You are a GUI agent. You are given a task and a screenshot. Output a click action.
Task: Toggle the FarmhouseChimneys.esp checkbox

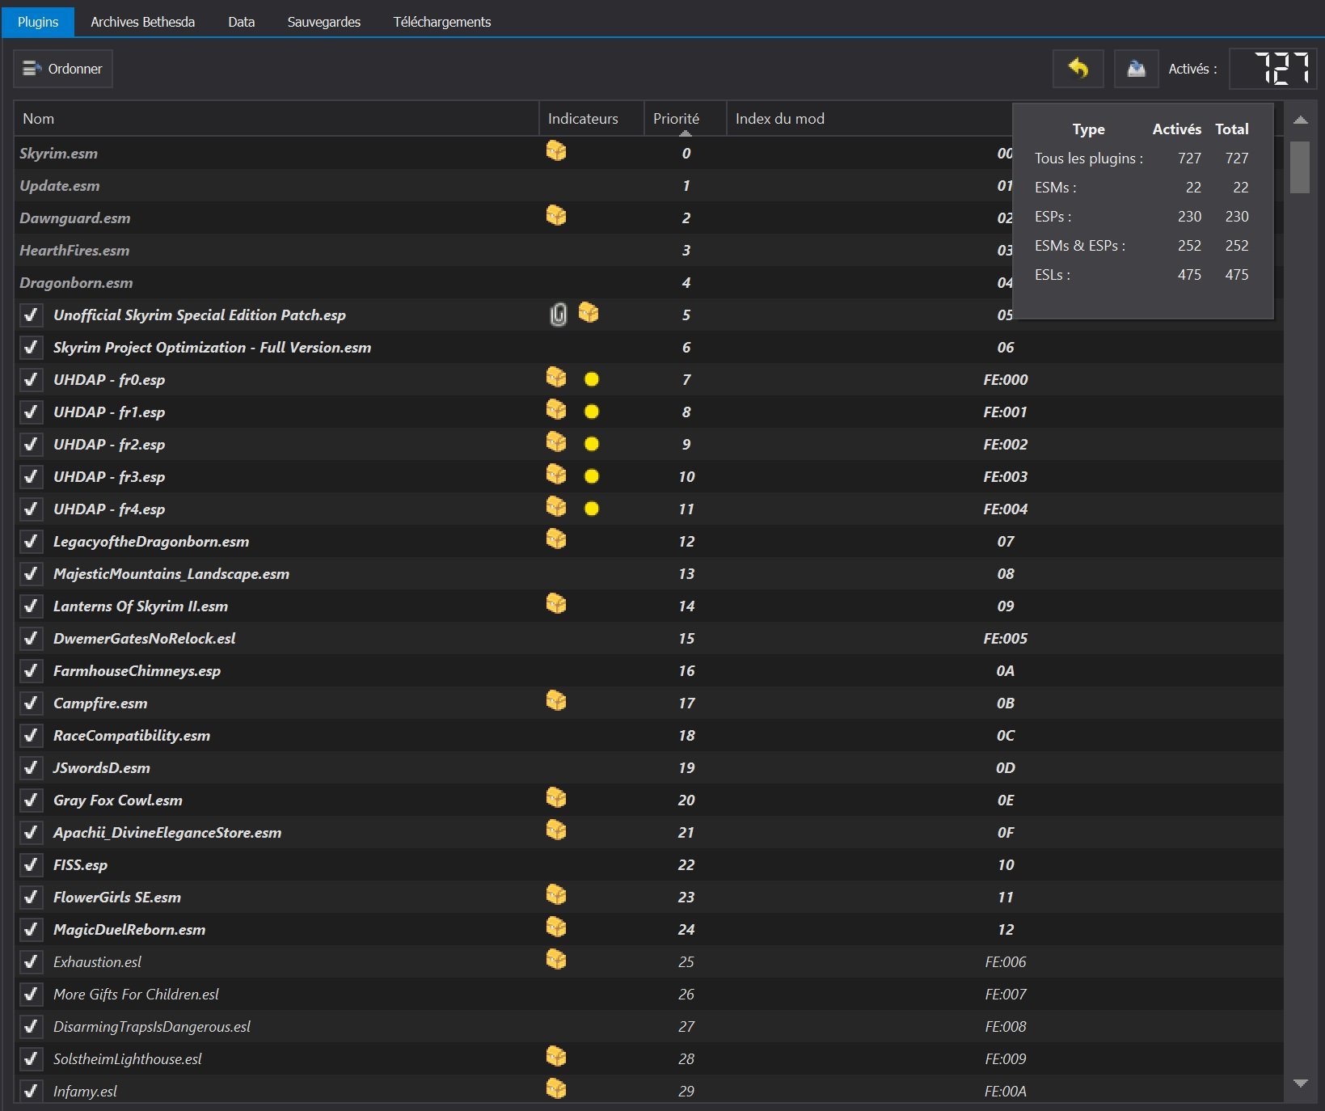click(x=31, y=670)
